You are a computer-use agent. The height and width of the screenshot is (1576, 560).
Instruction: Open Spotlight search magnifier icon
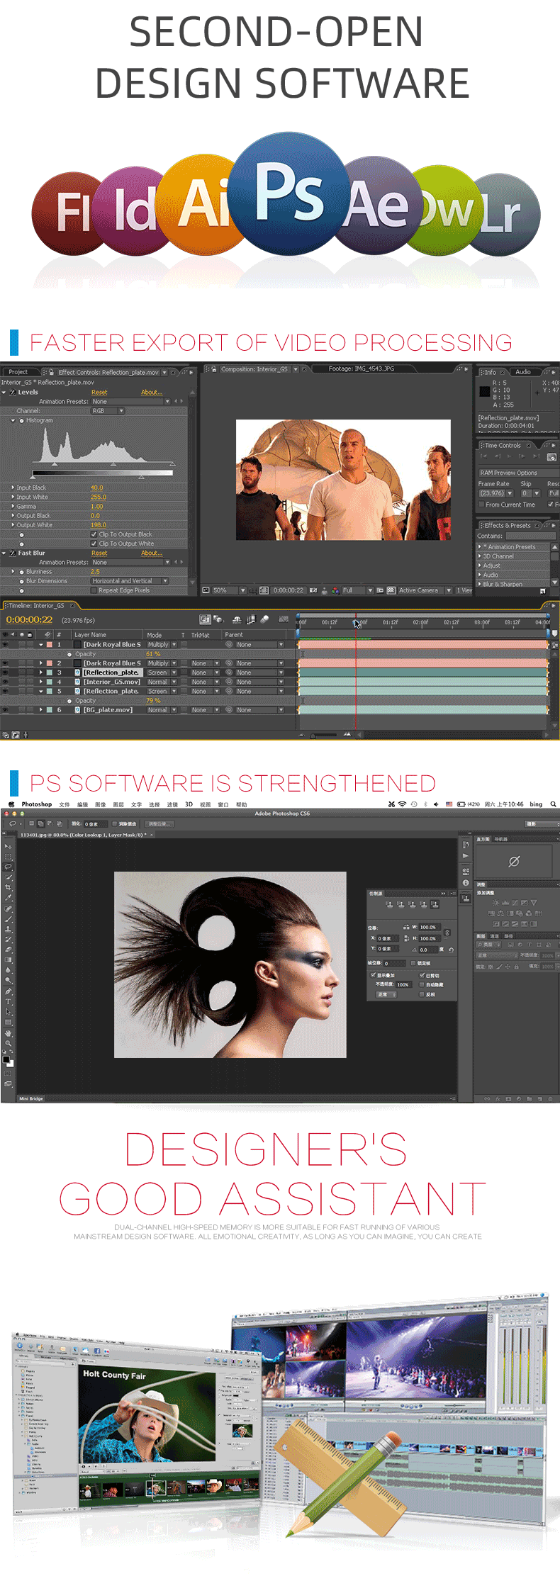(x=554, y=804)
